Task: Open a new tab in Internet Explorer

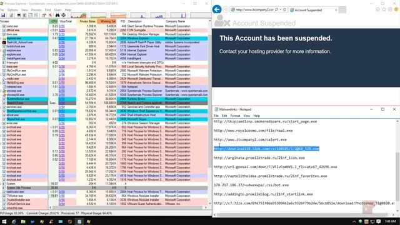Action: pos(342,10)
